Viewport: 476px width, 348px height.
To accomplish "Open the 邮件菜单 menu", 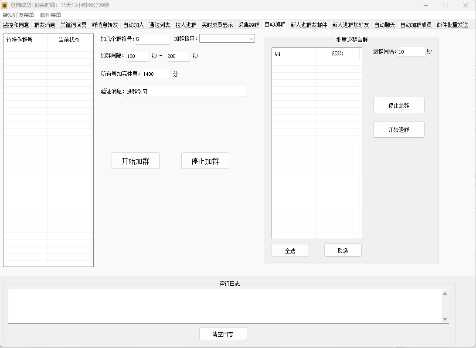I will click(x=49, y=15).
